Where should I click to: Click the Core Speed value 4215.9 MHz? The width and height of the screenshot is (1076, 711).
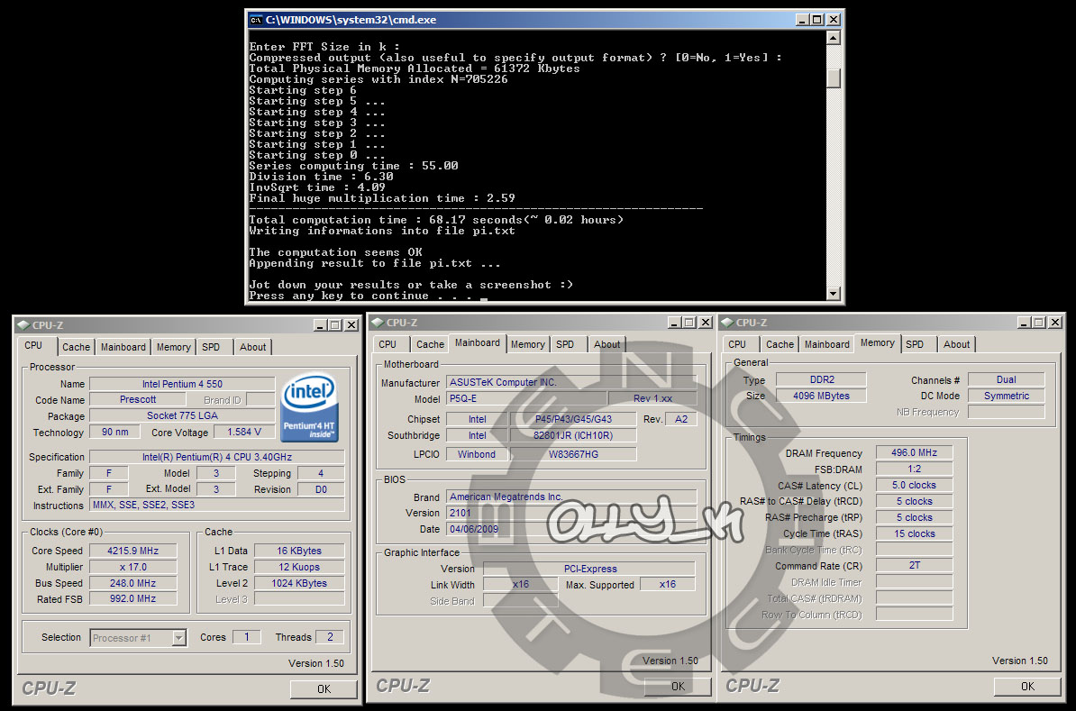click(x=133, y=551)
